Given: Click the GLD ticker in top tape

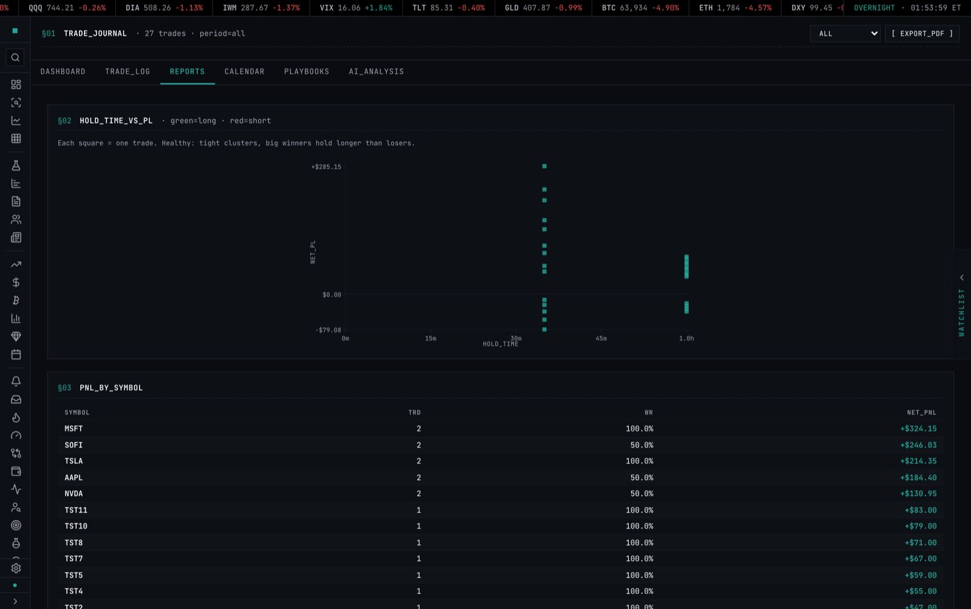Looking at the screenshot, I should click(x=543, y=8).
